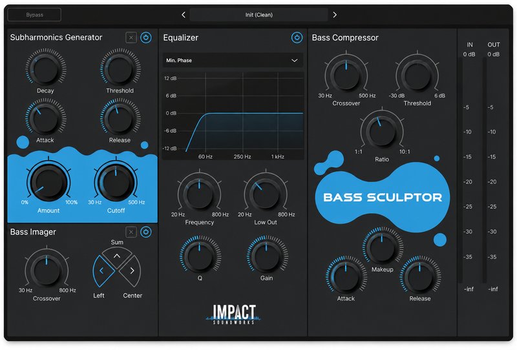Select the Left segment in Bass Imager
This screenshot has height=350, width=517.
pyautogui.click(x=102, y=271)
